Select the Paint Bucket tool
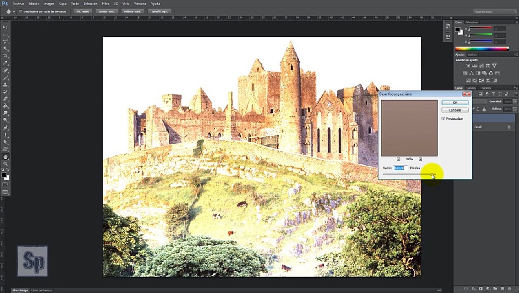The width and height of the screenshot is (519, 293). pos(6,106)
